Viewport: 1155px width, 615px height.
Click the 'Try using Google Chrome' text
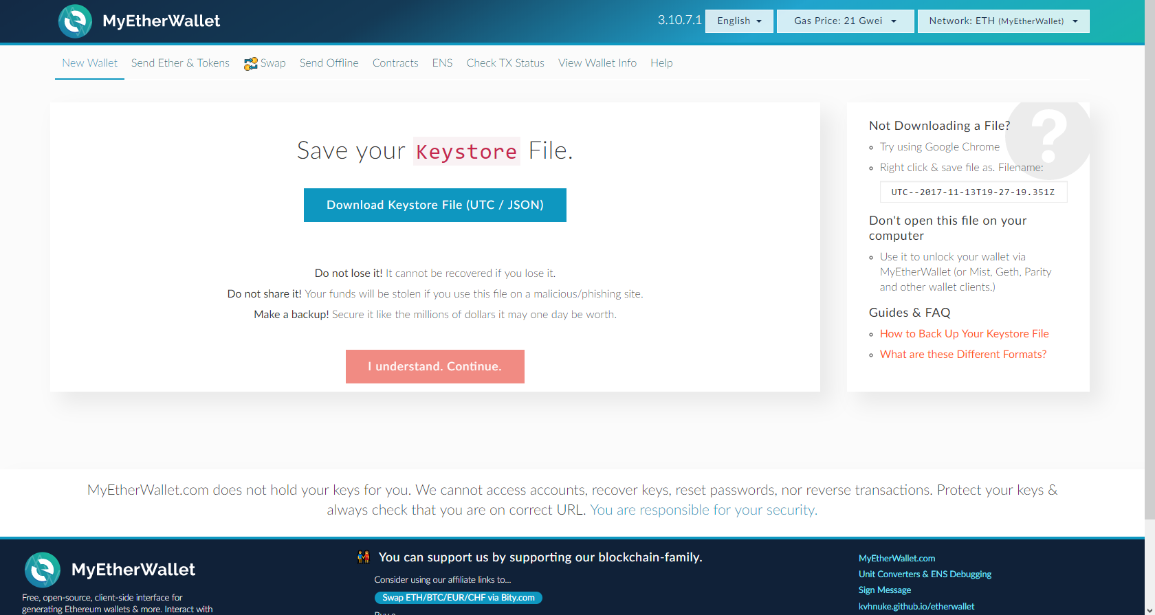pyautogui.click(x=940, y=147)
